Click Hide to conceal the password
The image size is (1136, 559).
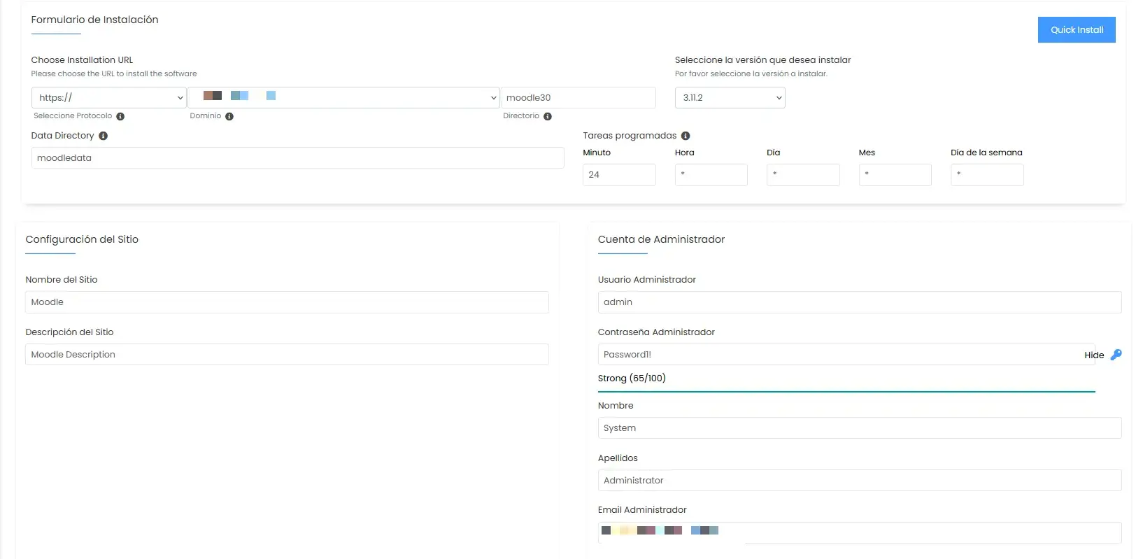pos(1094,355)
